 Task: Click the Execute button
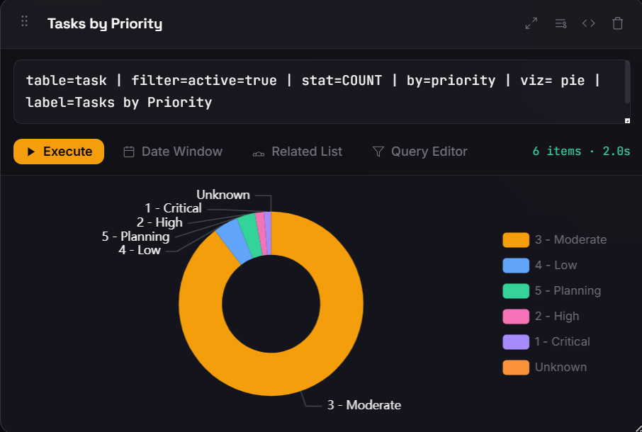pyautogui.click(x=59, y=152)
